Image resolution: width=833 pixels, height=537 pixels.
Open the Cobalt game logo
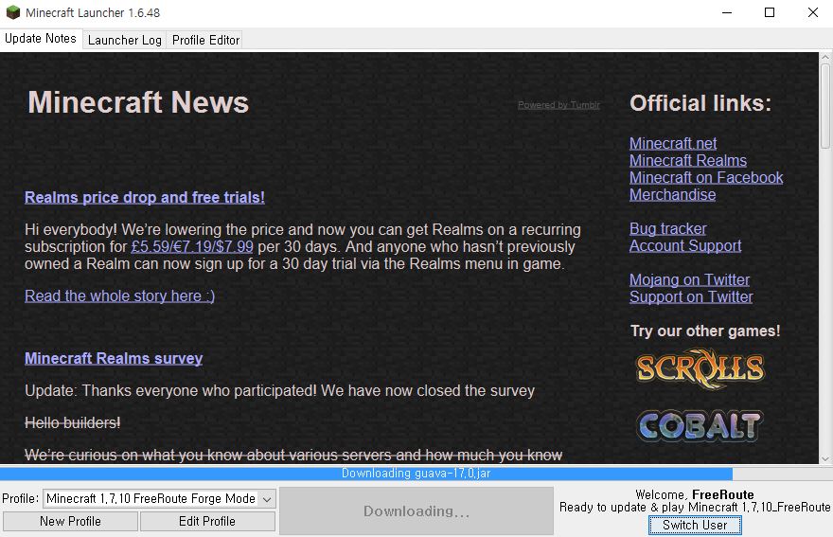700,425
